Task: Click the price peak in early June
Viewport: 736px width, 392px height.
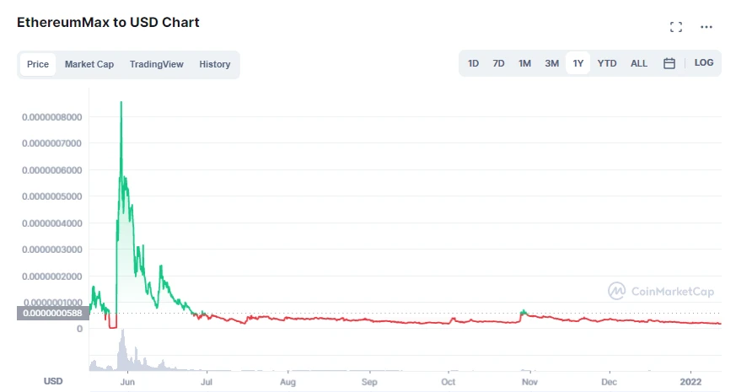Action: point(121,103)
